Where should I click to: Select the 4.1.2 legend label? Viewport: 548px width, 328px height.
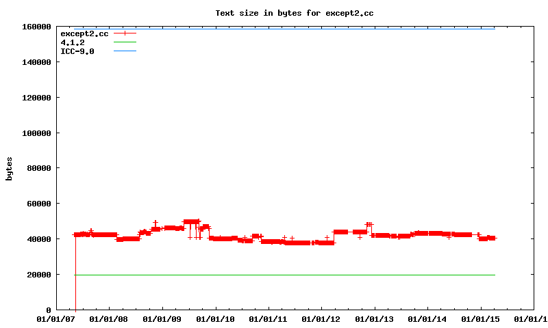[x=73, y=42]
